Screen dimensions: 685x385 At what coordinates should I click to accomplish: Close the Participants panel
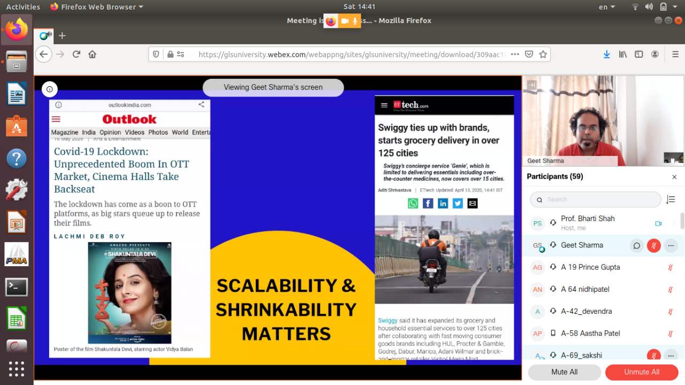coord(674,177)
